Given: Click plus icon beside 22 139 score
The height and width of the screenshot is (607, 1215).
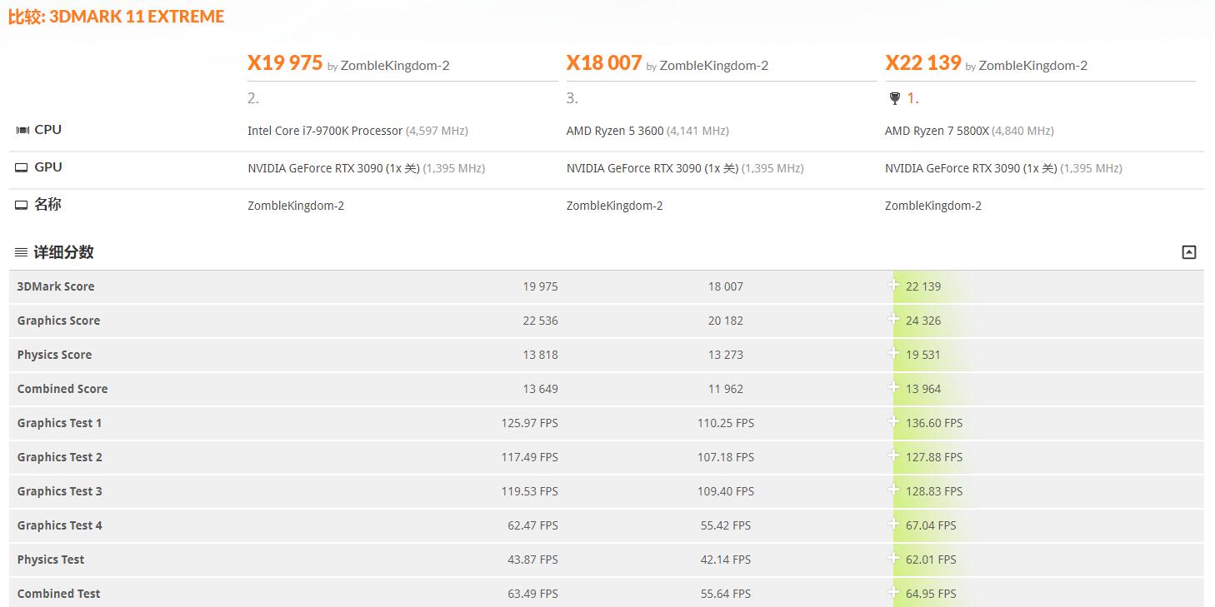Looking at the screenshot, I should [893, 285].
